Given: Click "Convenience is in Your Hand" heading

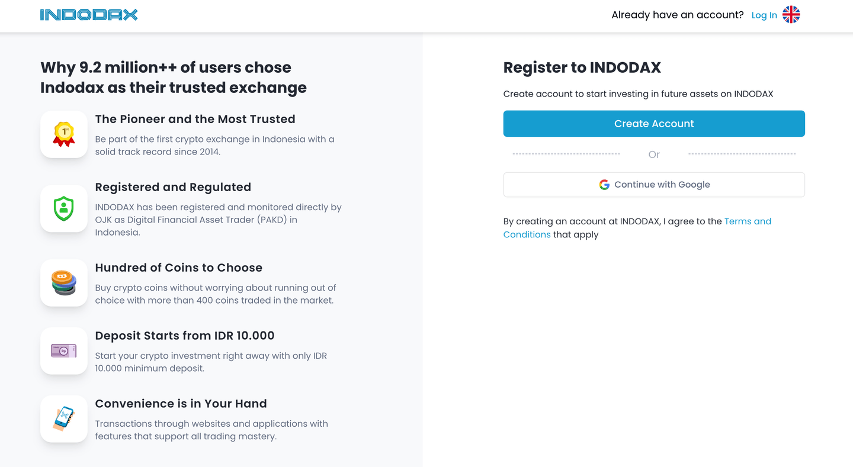Looking at the screenshot, I should click(x=181, y=404).
